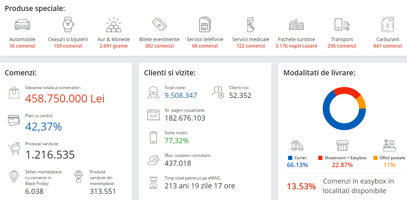Select the shopping cart icon near Produse vandute

coord(14,148)
